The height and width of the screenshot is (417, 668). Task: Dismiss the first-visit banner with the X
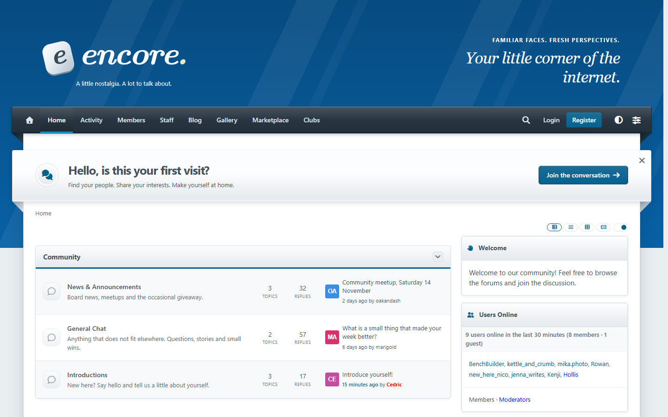click(642, 160)
